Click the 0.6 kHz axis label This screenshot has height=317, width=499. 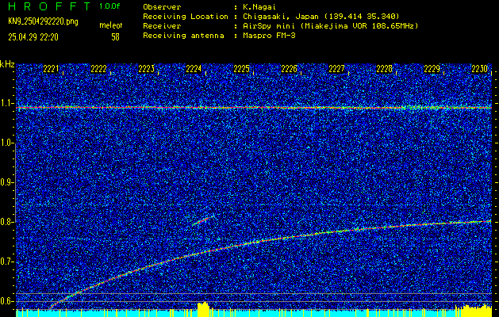pos(7,301)
